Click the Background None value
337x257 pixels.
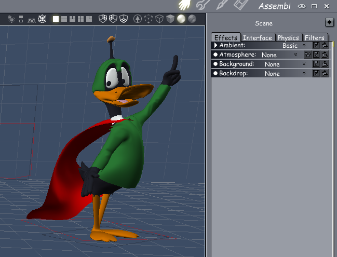coord(272,64)
